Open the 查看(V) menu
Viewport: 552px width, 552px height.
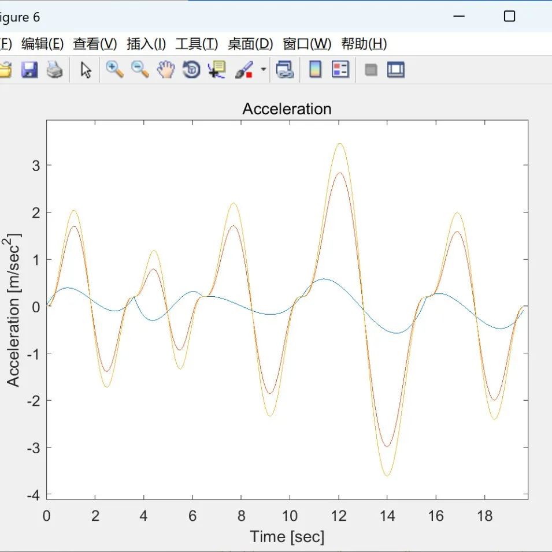95,44
